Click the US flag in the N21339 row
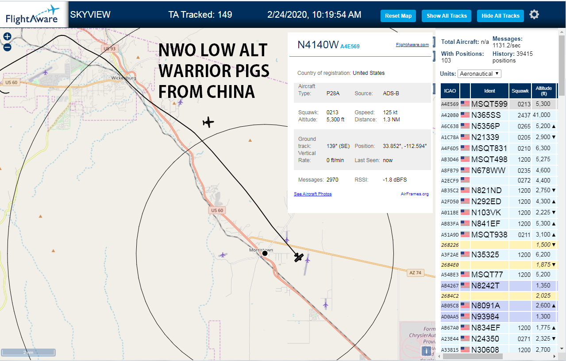 pos(465,137)
